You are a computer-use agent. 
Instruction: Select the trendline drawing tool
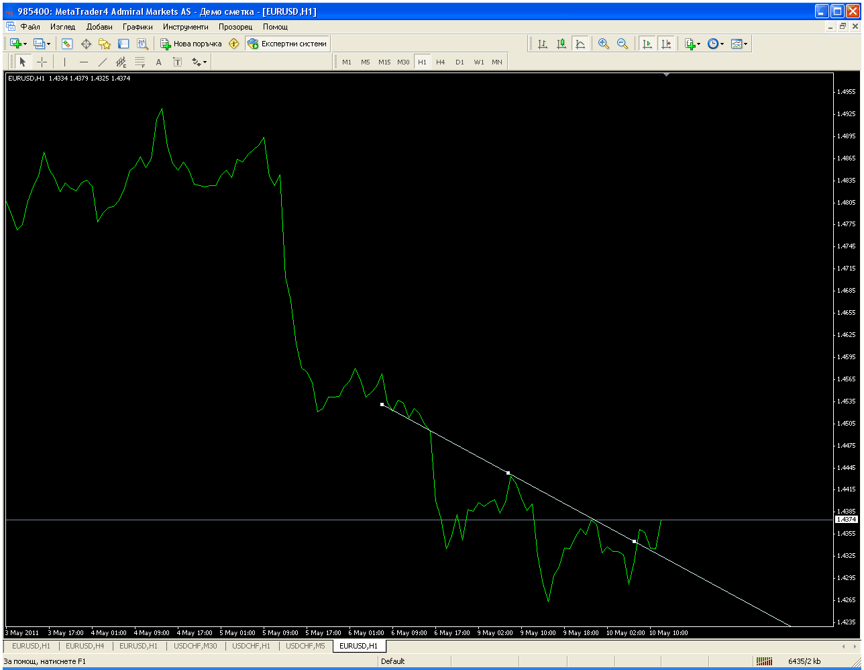(102, 62)
